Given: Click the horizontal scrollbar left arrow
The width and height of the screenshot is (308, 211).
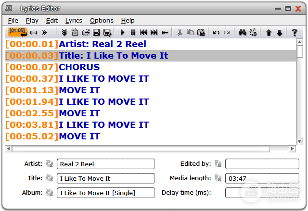Looking at the screenshot, I should 8,149.
